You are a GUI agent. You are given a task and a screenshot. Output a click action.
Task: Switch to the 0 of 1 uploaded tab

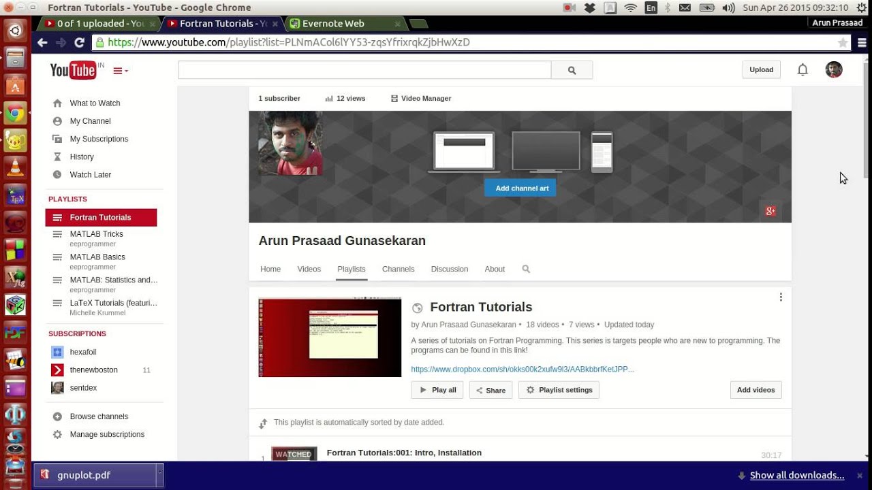tap(100, 23)
